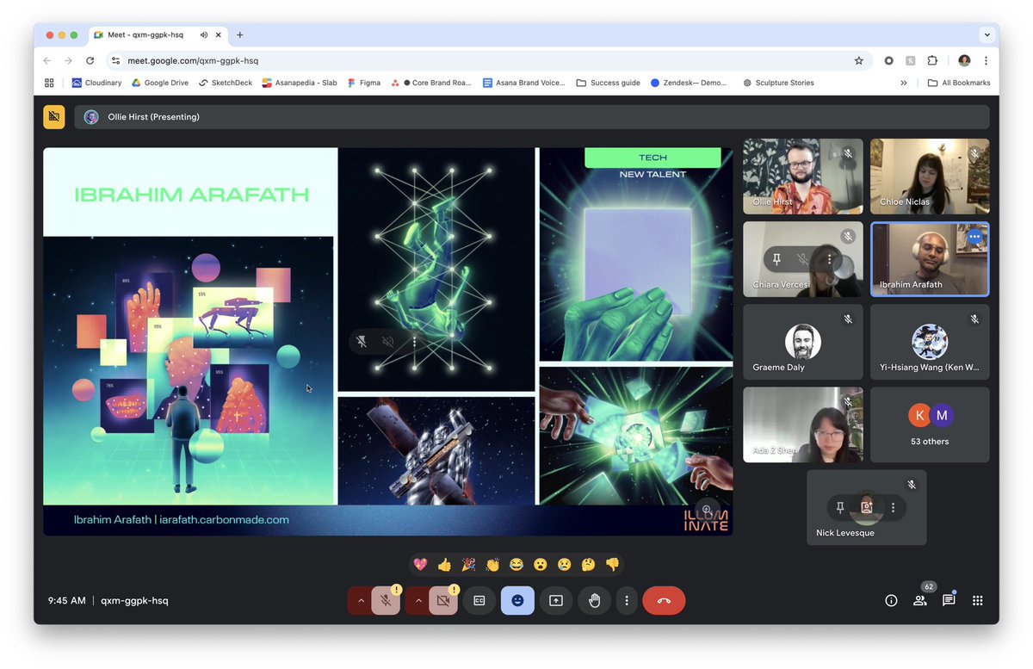Open the Chrome extensions puzzle menu

(932, 60)
